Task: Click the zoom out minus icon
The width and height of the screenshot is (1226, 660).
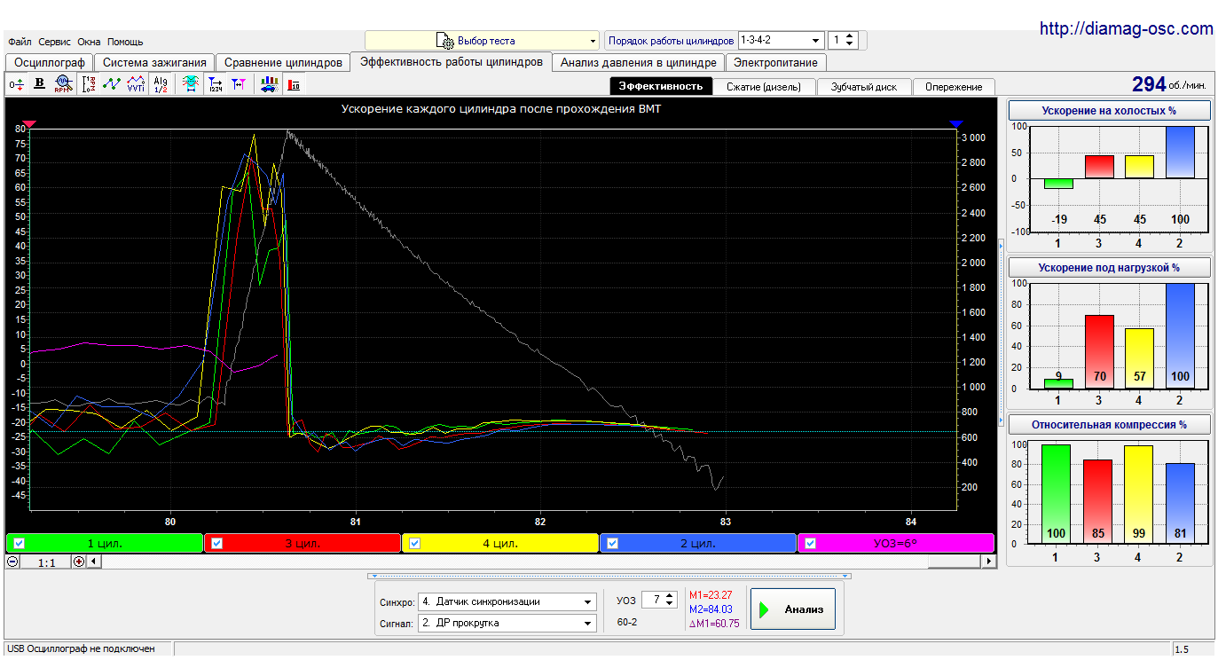Action: pyautogui.click(x=13, y=562)
